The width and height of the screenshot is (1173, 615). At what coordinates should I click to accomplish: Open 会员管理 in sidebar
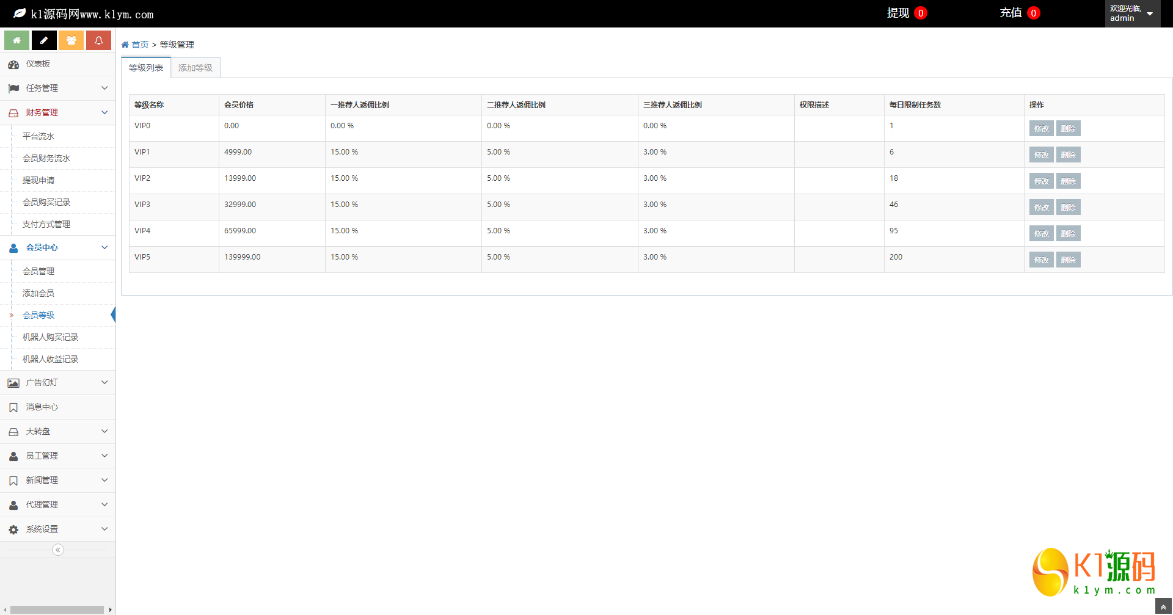(x=38, y=271)
